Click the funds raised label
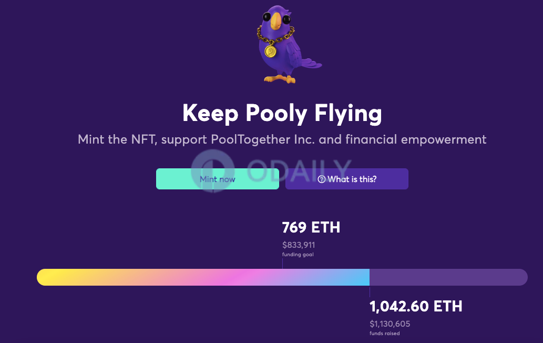 point(384,334)
